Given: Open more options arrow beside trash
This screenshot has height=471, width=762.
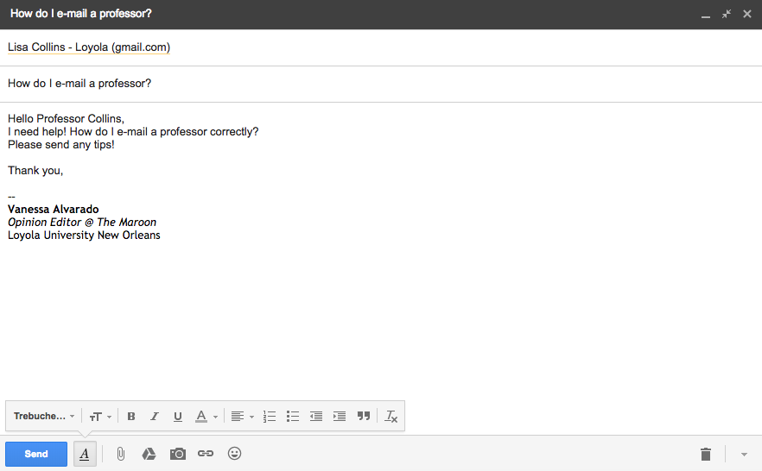Looking at the screenshot, I should (744, 455).
